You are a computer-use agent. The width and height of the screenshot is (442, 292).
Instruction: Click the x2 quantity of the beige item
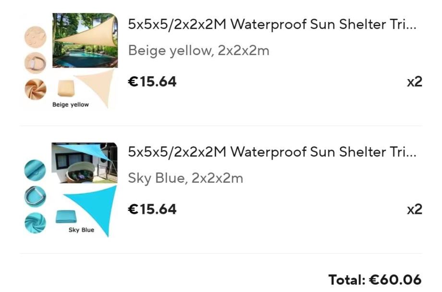point(414,82)
